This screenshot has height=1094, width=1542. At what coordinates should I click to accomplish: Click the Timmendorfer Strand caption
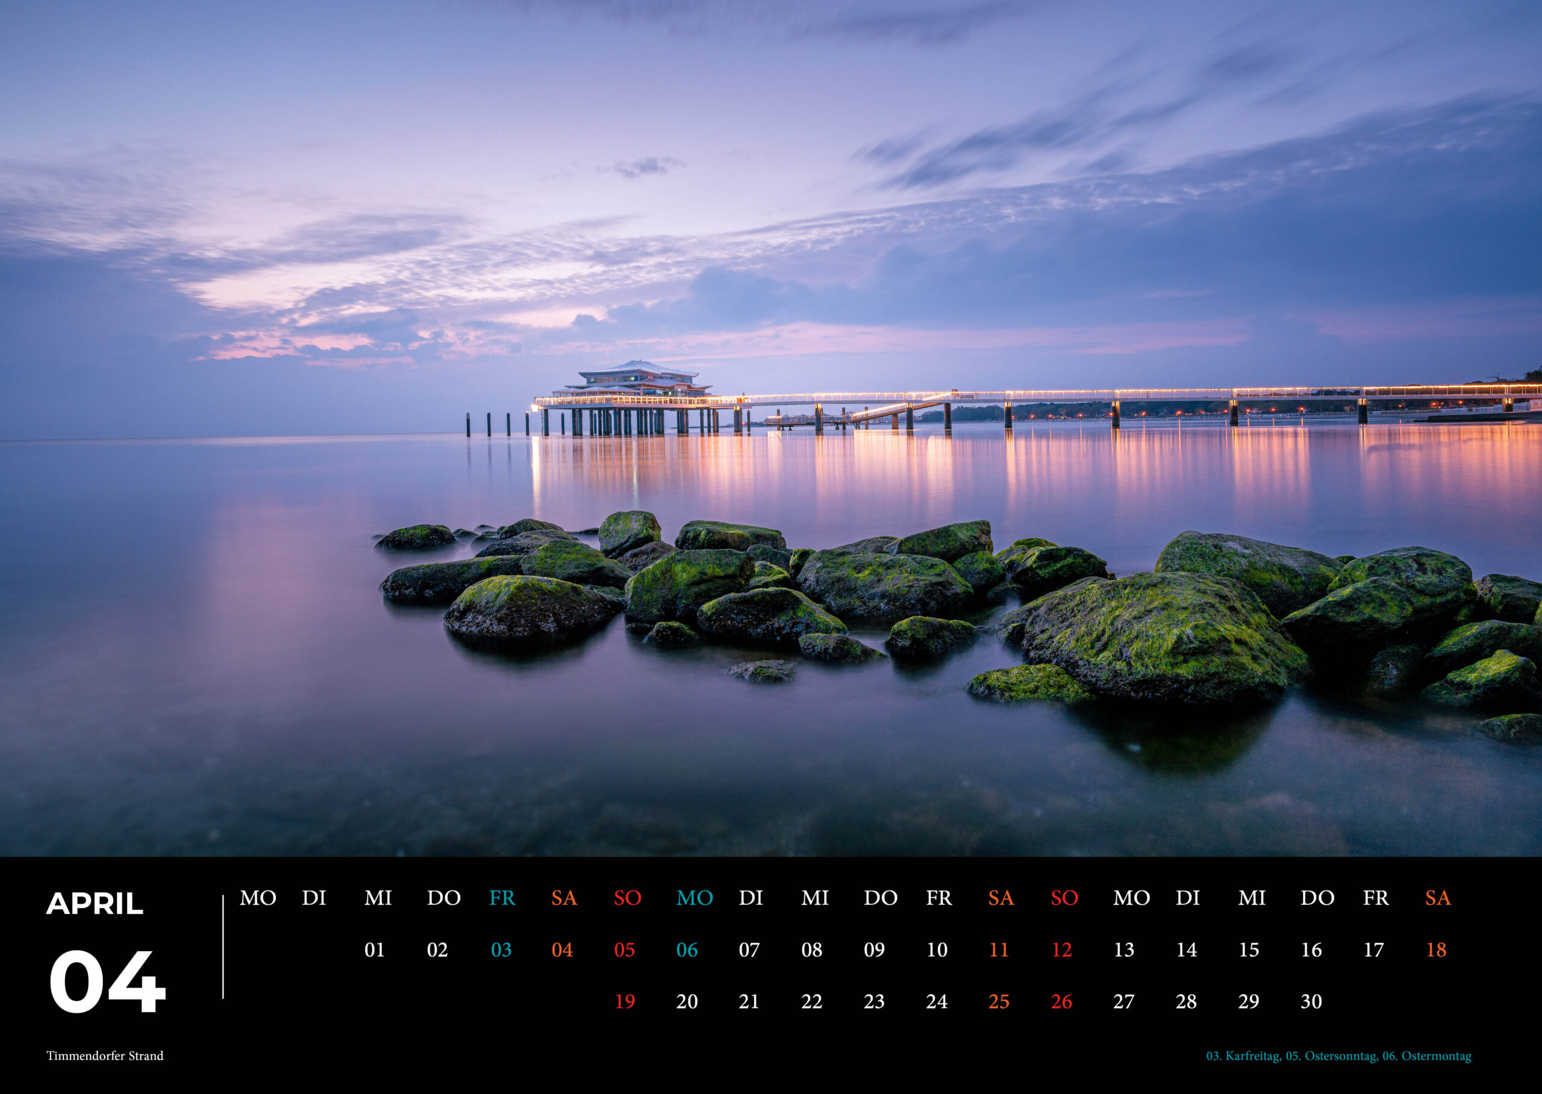coord(105,1055)
